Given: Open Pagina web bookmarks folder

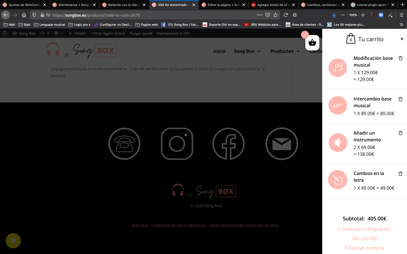Looking at the screenshot, I should point(147,25).
